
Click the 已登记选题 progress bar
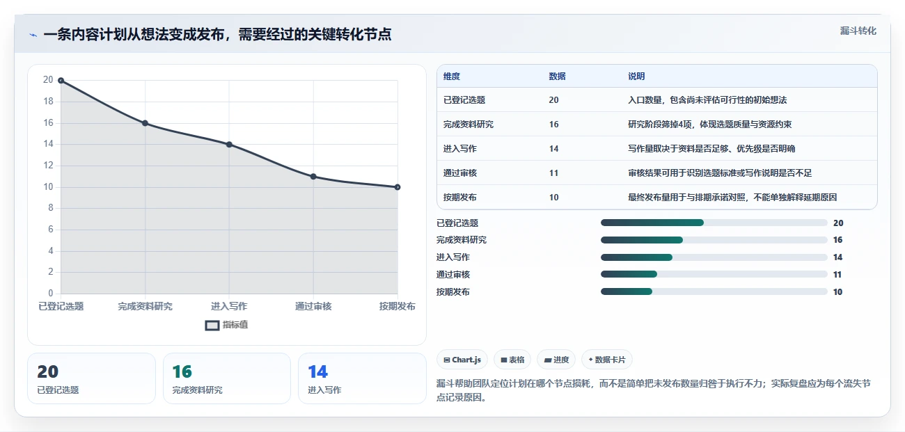pyautogui.click(x=714, y=223)
